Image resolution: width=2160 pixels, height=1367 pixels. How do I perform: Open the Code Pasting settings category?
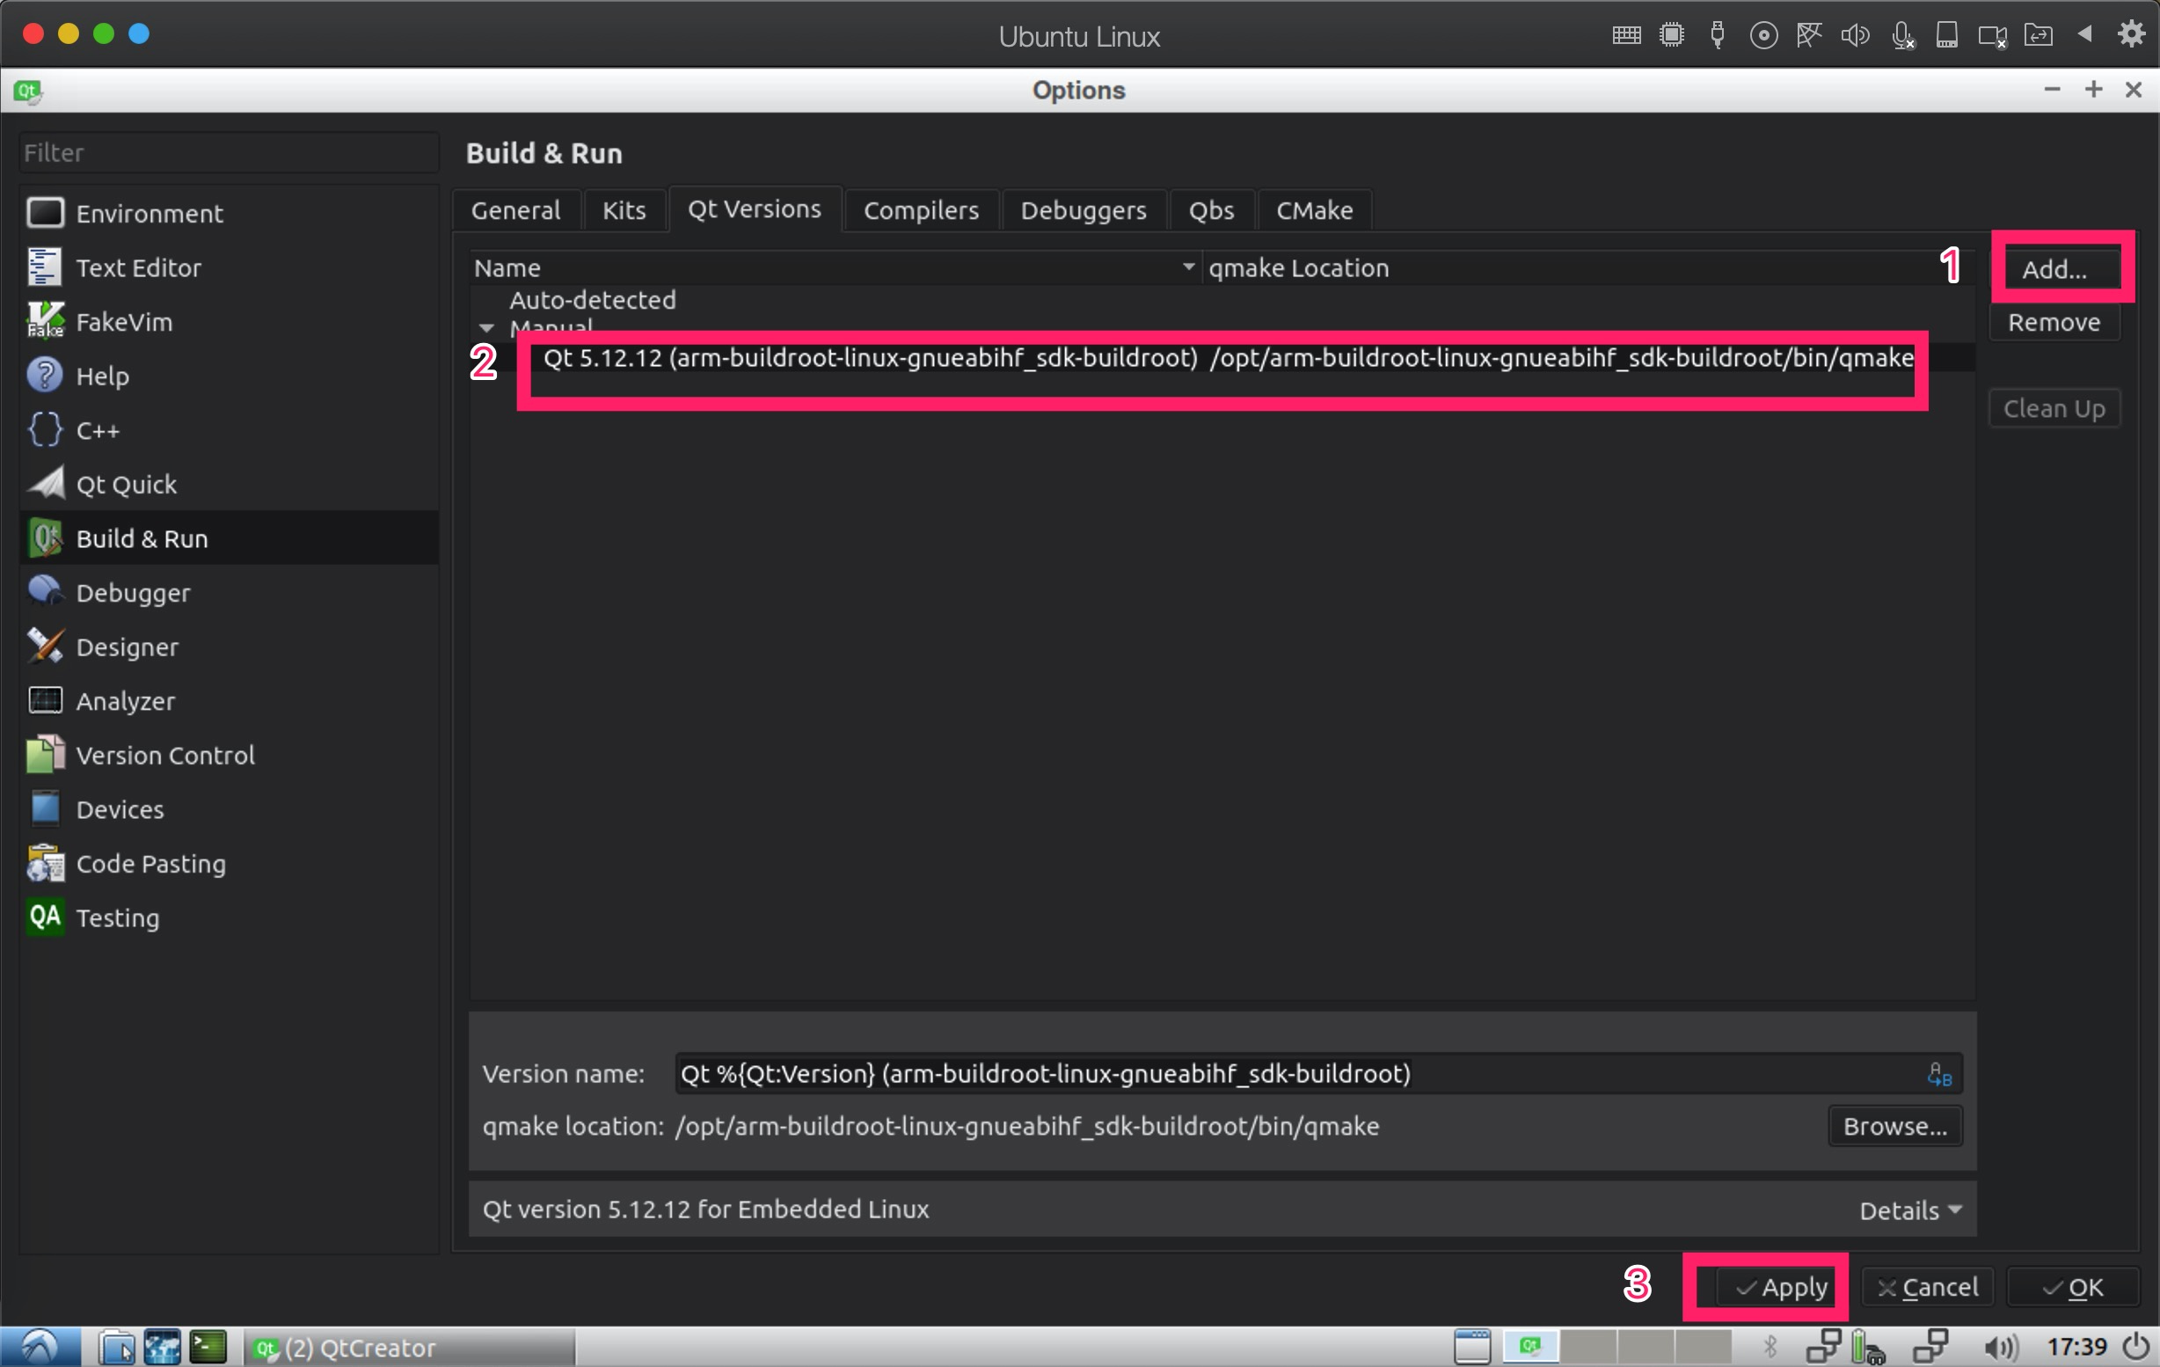click(x=229, y=863)
